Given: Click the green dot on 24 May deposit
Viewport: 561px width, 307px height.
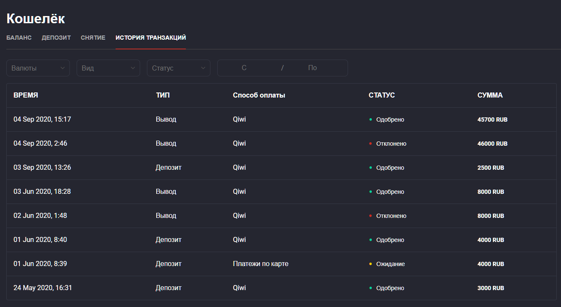Looking at the screenshot, I should tap(370, 288).
